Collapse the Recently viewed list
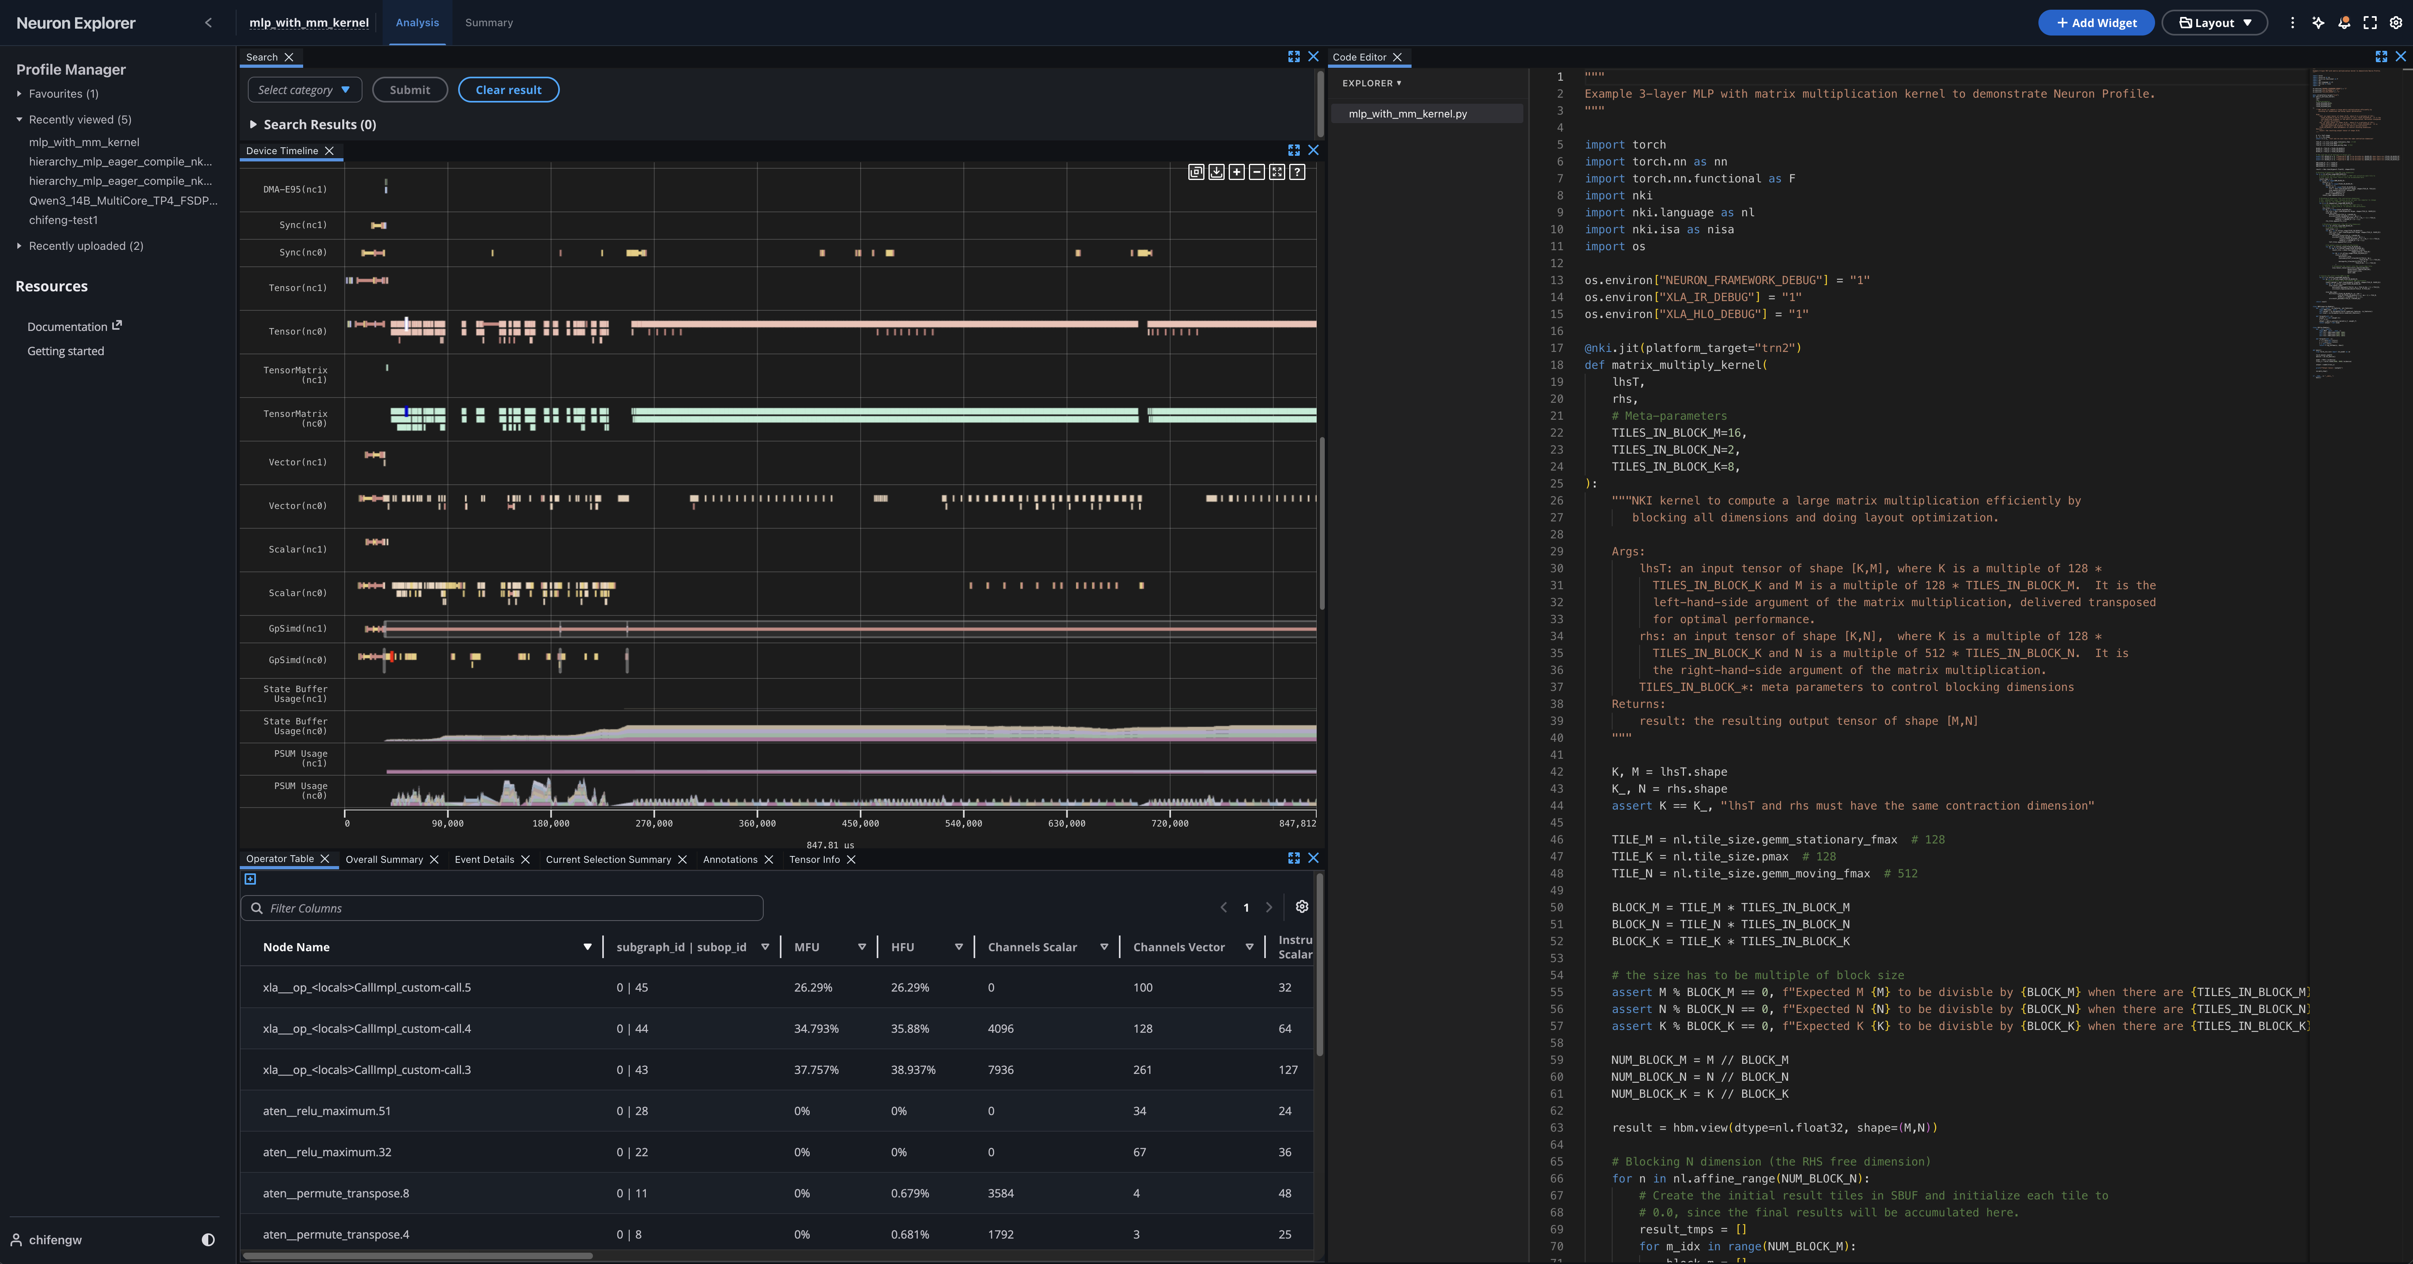2413x1264 pixels. point(19,119)
